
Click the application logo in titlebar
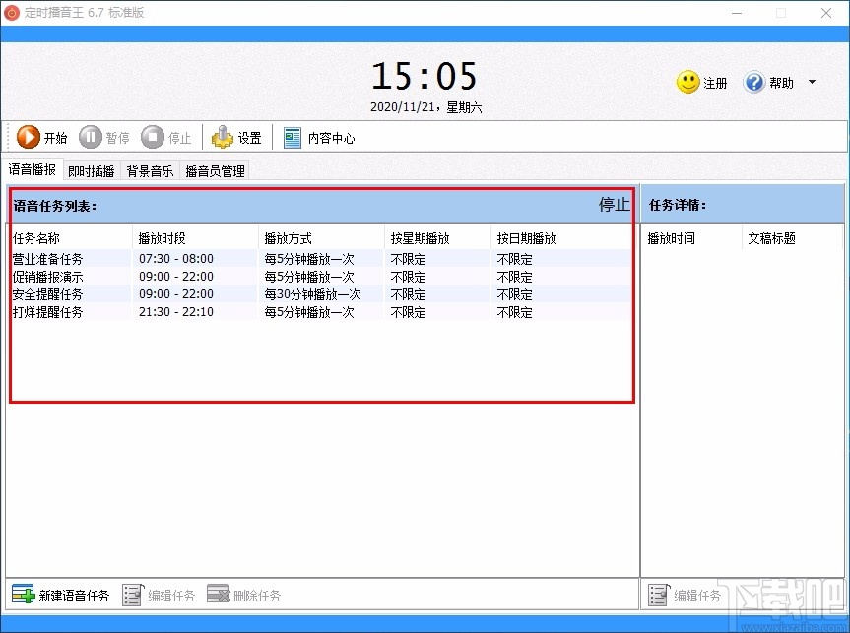(x=13, y=13)
